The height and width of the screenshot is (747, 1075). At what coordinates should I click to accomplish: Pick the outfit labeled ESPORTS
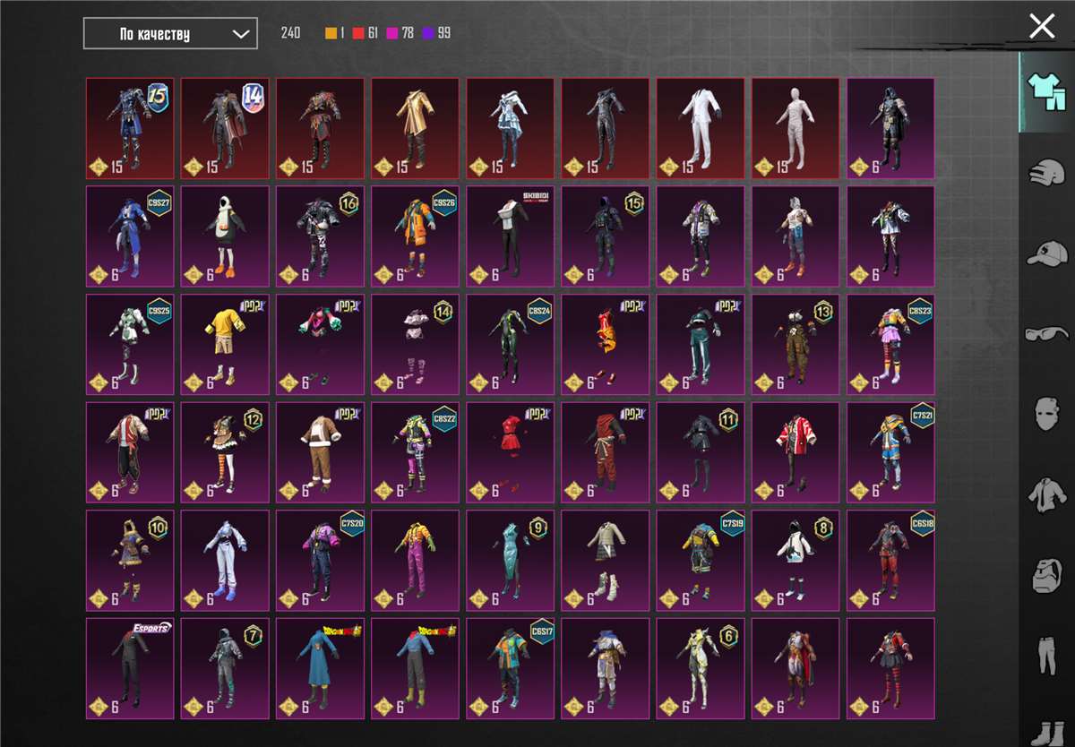pos(130,668)
